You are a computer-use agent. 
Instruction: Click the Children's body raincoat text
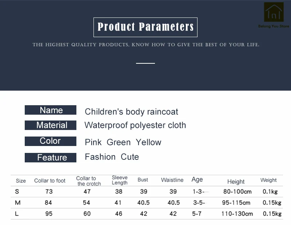point(131,112)
